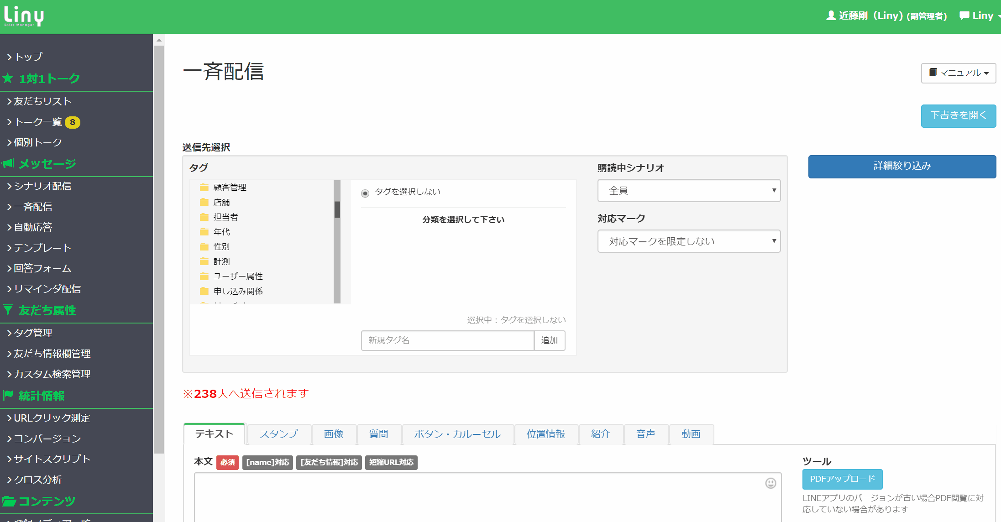Screen dimensions: 1001x522
Task: Click the Liny logo in header
Action: coord(24,16)
